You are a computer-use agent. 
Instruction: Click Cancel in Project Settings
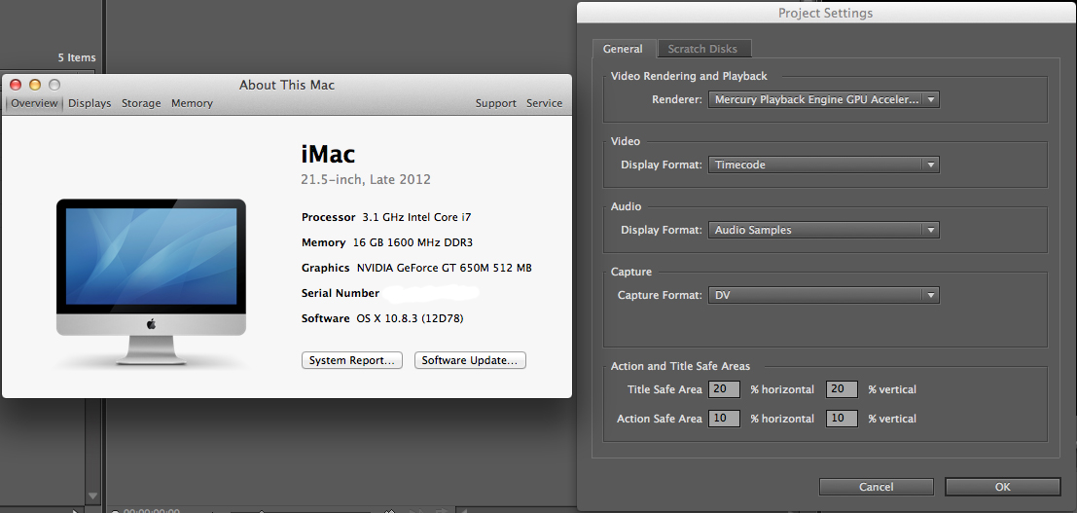point(877,487)
